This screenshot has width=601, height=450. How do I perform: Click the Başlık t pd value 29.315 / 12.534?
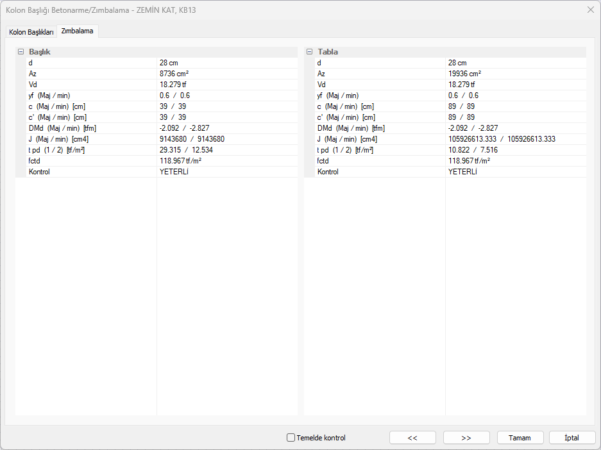[x=186, y=150]
